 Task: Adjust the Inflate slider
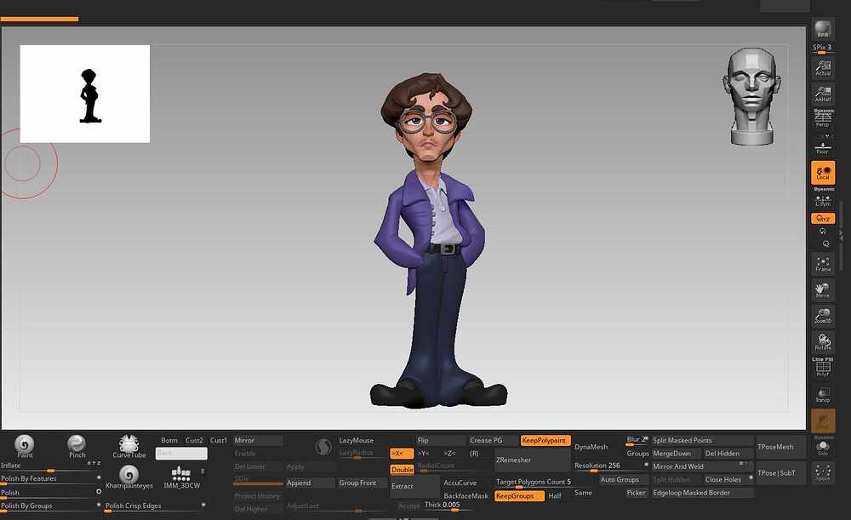(x=50, y=467)
